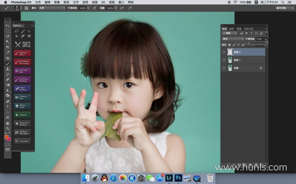This screenshot has width=296, height=184.
Task: Select the Horizontal Type tool
Action: tap(7, 107)
